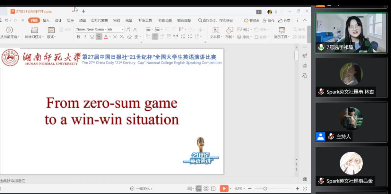The width and height of the screenshot is (391, 194).
Task: Click the Share (分享) button
Action: click(x=284, y=21)
